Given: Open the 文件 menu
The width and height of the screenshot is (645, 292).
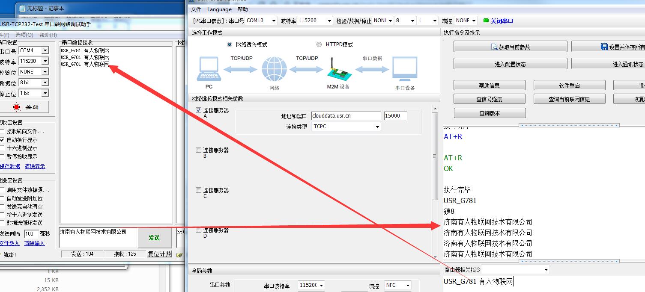Looking at the screenshot, I should pyautogui.click(x=196, y=9).
